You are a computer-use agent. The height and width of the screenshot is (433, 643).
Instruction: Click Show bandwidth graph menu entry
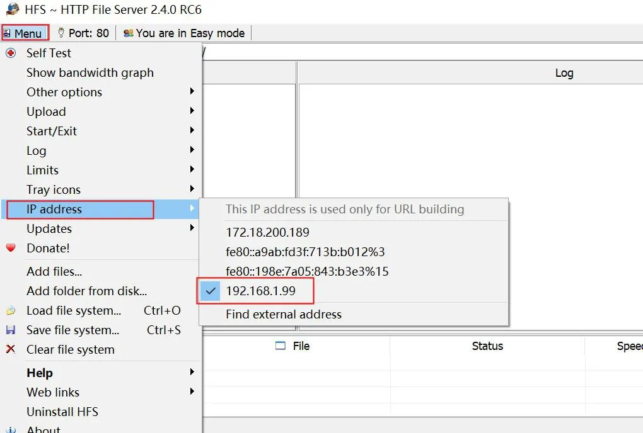(x=90, y=72)
